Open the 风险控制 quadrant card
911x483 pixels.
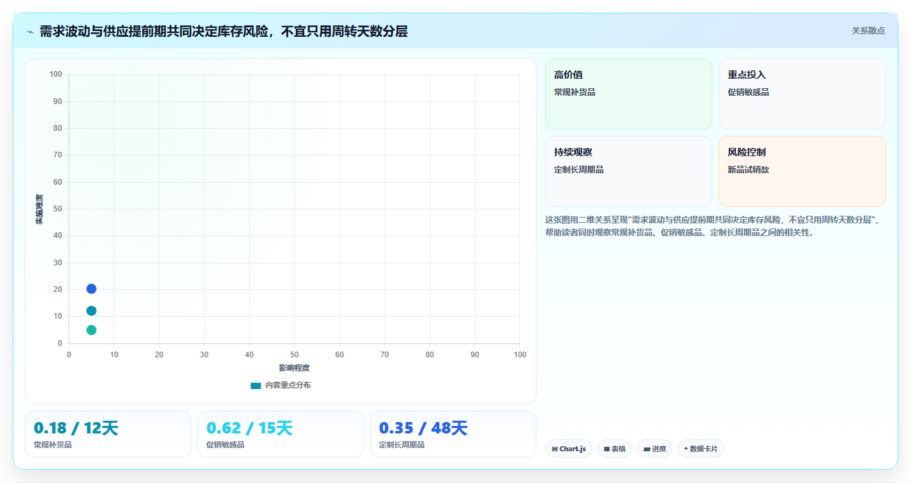coord(802,171)
